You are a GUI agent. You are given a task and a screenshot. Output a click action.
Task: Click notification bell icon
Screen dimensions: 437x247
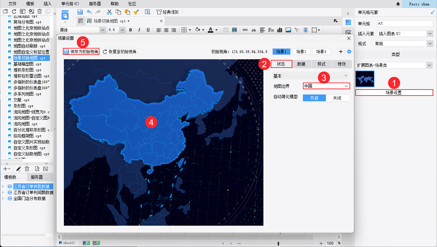click(398, 4)
